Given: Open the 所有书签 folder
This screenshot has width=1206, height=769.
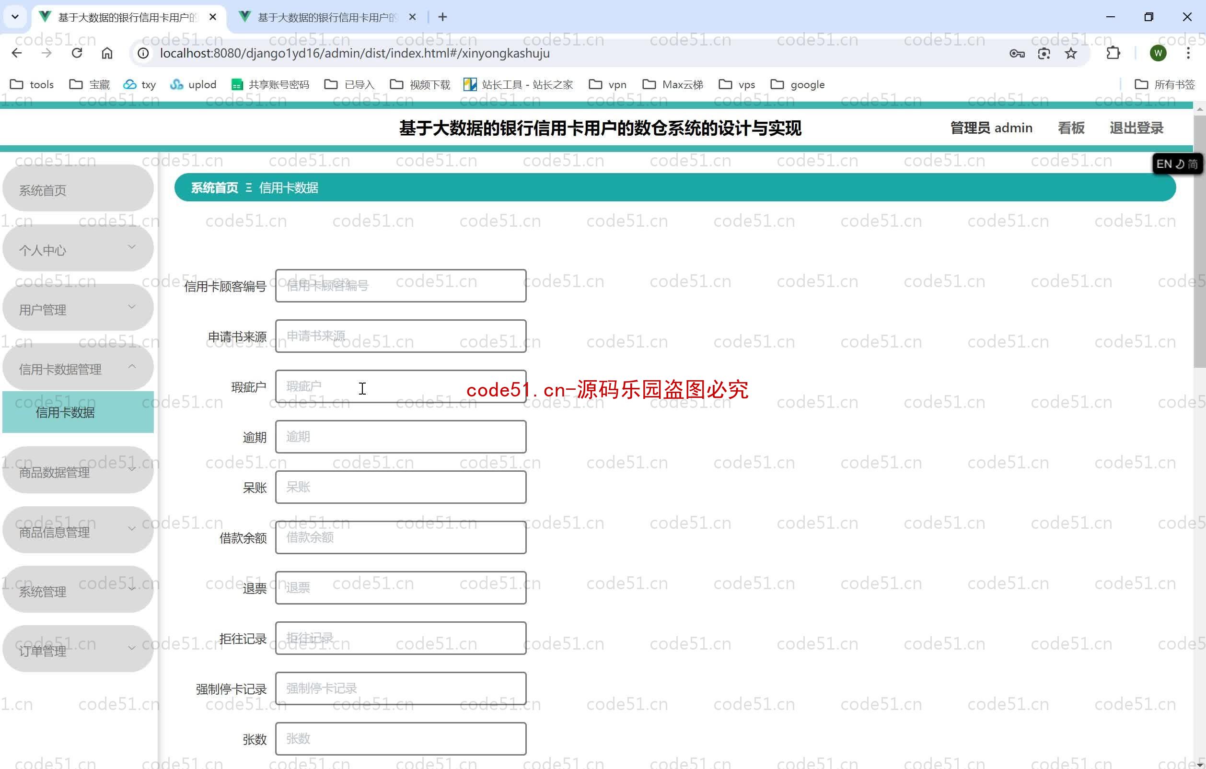Looking at the screenshot, I should (x=1164, y=84).
